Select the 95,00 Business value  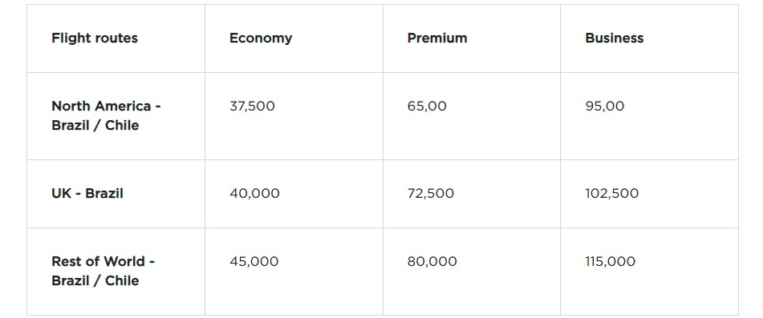pos(604,107)
